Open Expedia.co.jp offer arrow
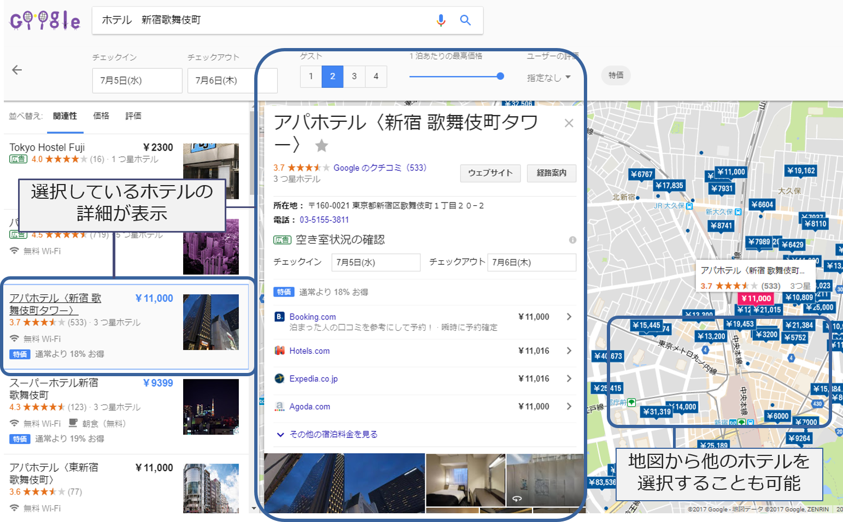 pos(569,378)
